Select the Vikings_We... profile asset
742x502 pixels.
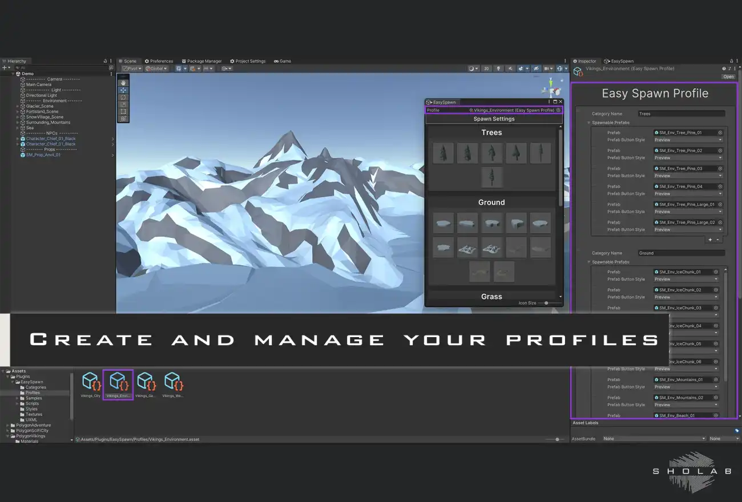point(172,384)
